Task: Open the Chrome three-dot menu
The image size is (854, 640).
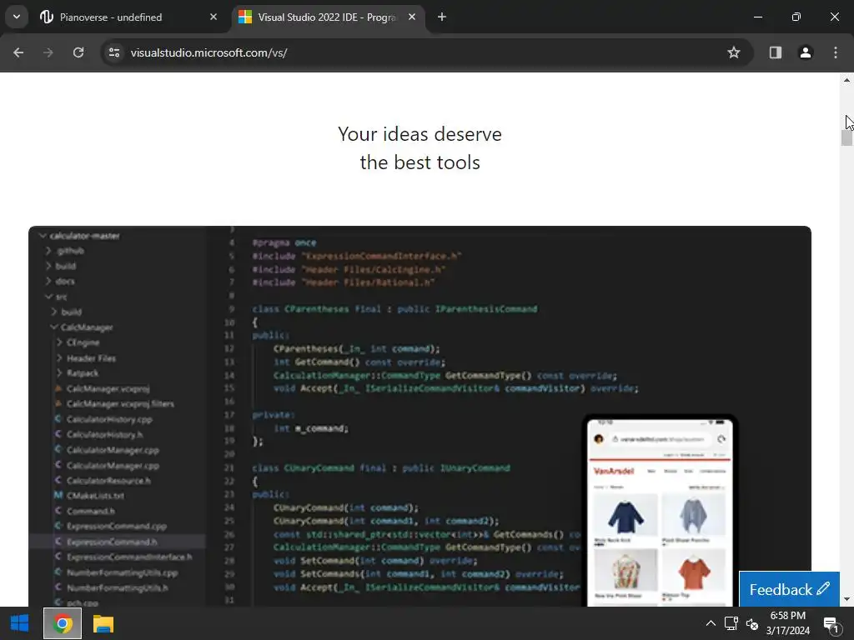Action: 836,52
